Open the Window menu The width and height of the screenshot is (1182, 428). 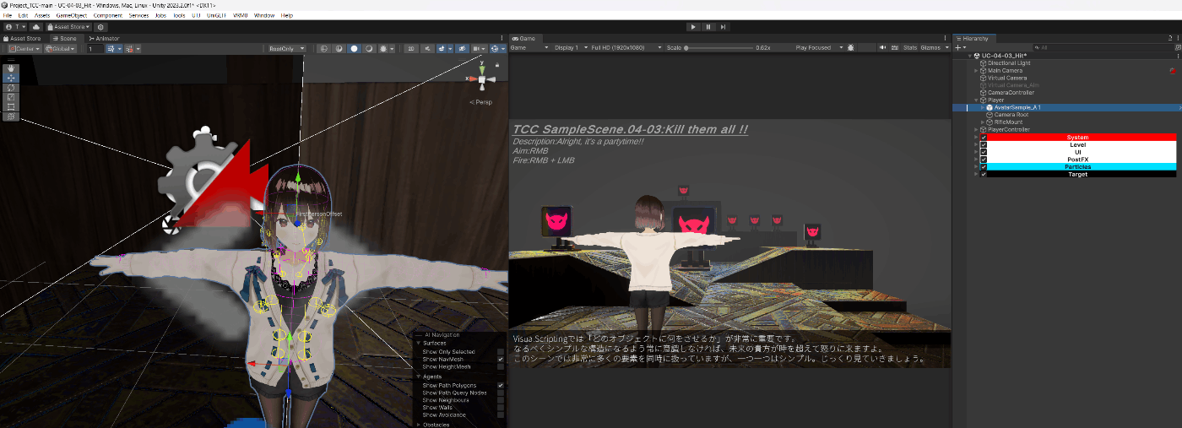point(264,15)
